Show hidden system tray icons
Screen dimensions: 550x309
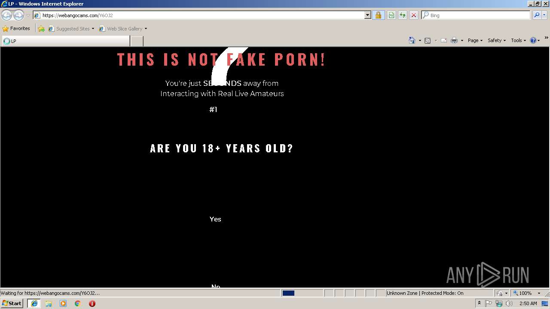[x=480, y=303]
